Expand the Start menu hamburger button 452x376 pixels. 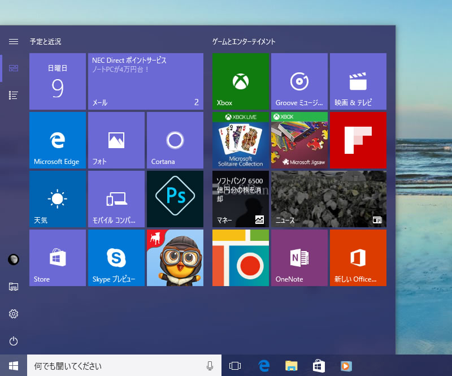pos(13,41)
